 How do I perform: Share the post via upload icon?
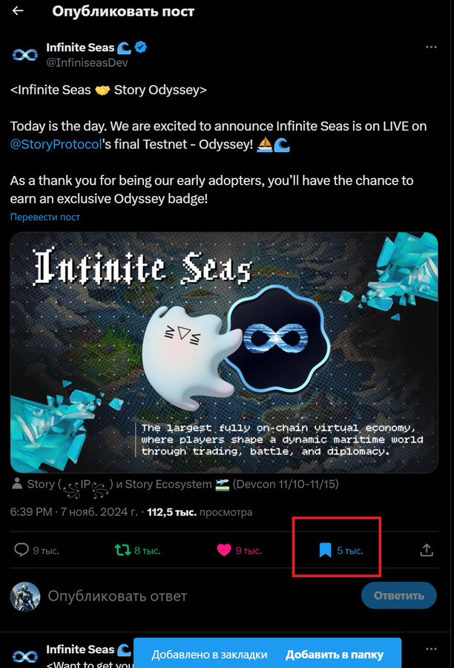pyautogui.click(x=427, y=549)
